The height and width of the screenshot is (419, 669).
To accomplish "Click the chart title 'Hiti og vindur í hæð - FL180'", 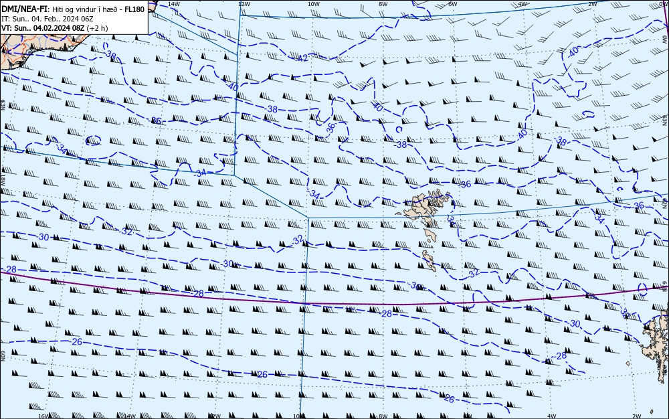I will point(98,9).
